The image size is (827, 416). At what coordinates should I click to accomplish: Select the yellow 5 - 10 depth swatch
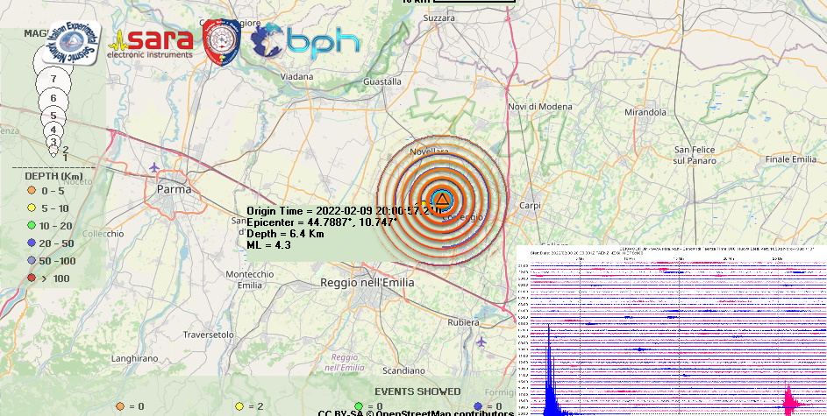click(32, 208)
